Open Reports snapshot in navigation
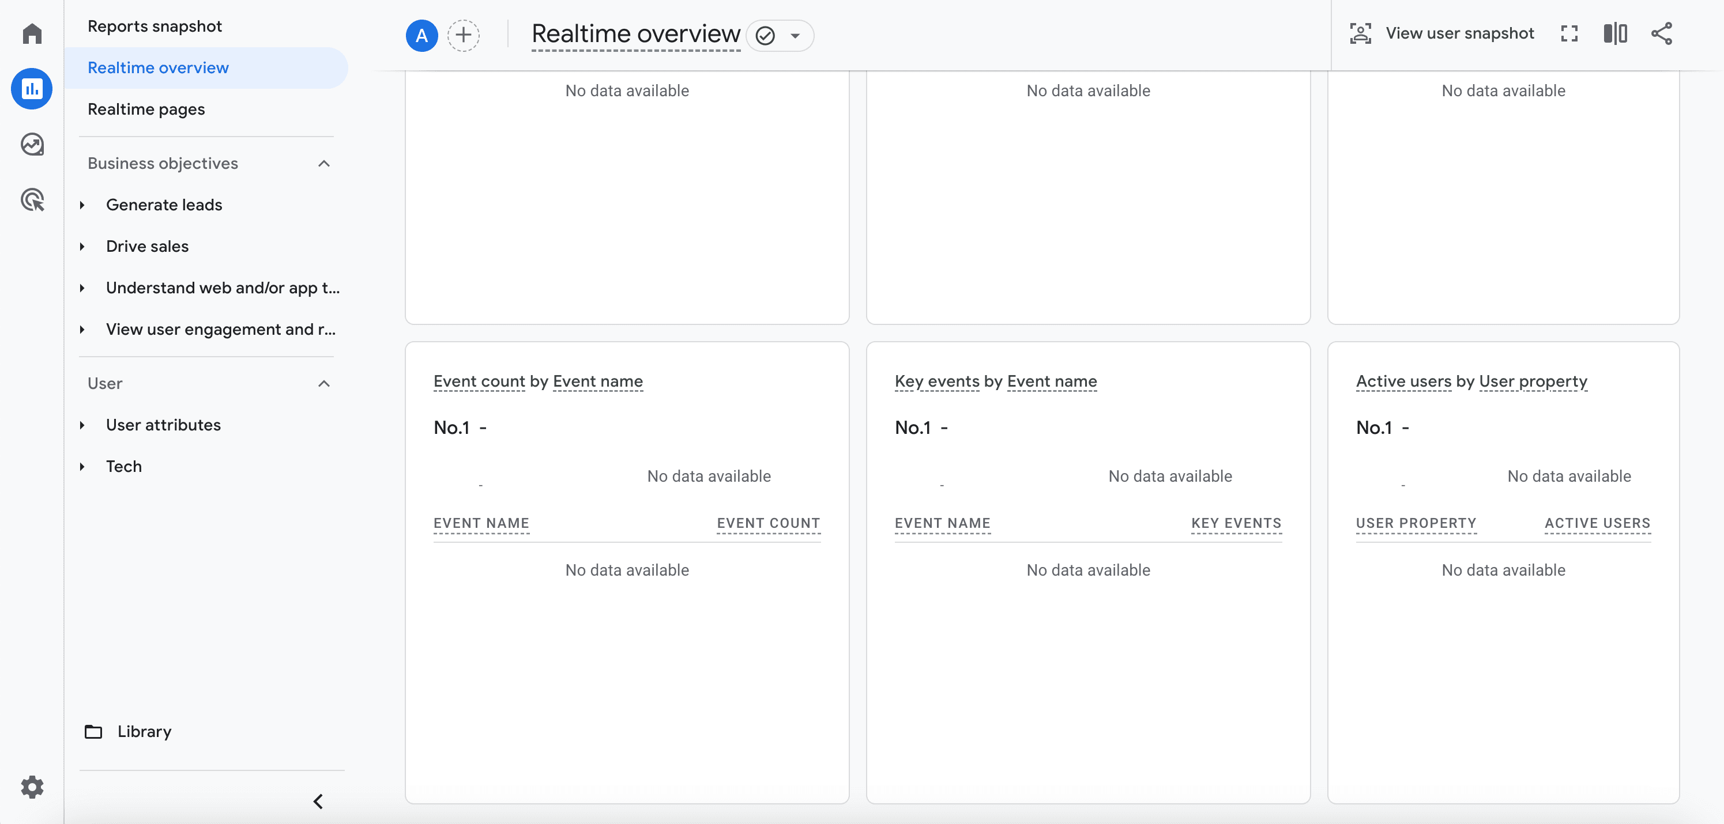Viewport: 1724px width, 824px height. coord(155,26)
